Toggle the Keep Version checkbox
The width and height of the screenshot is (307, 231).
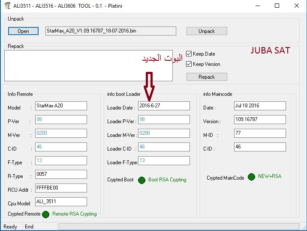[x=189, y=64]
